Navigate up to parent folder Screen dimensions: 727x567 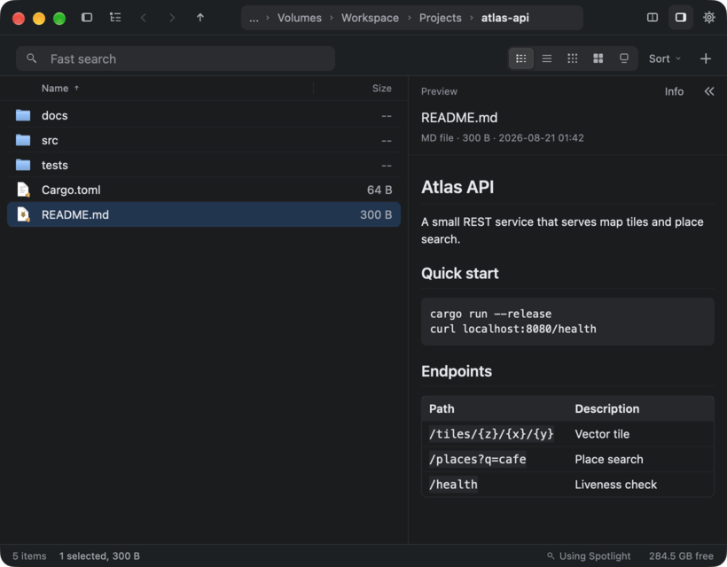click(x=200, y=18)
